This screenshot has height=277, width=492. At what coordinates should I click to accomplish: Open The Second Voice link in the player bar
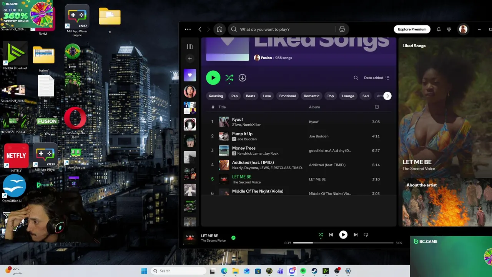(x=213, y=241)
